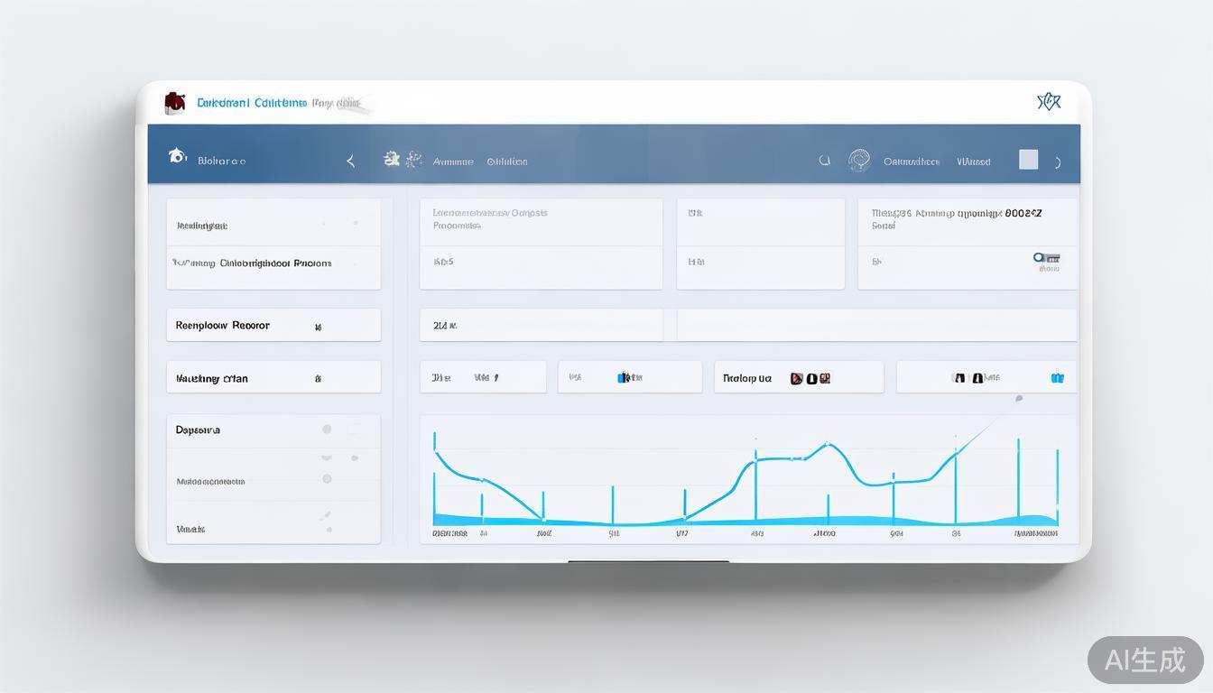Click the red app logo in title bar

pos(174,103)
